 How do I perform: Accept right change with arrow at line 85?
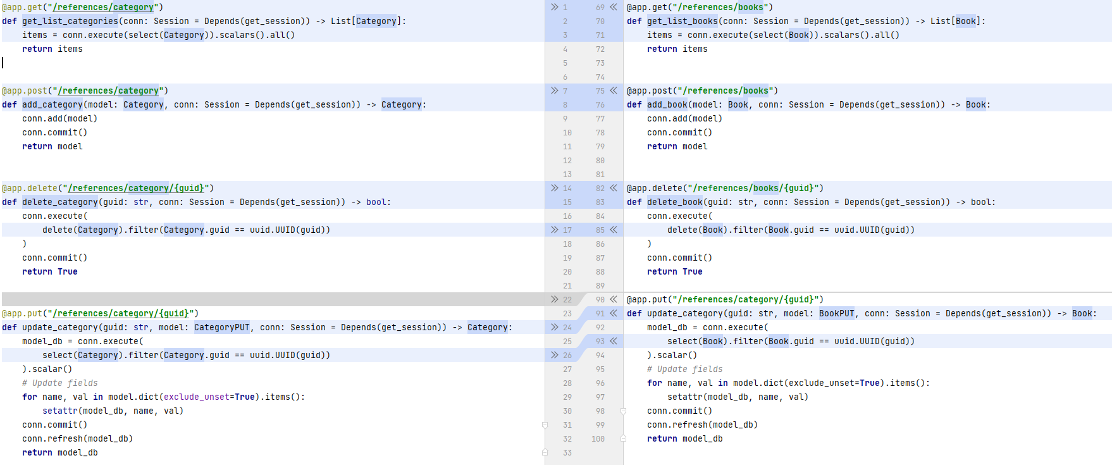click(613, 230)
